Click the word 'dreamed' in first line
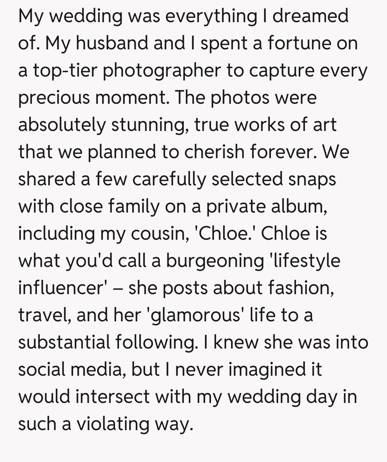This screenshot has height=462, width=387. click(x=310, y=16)
